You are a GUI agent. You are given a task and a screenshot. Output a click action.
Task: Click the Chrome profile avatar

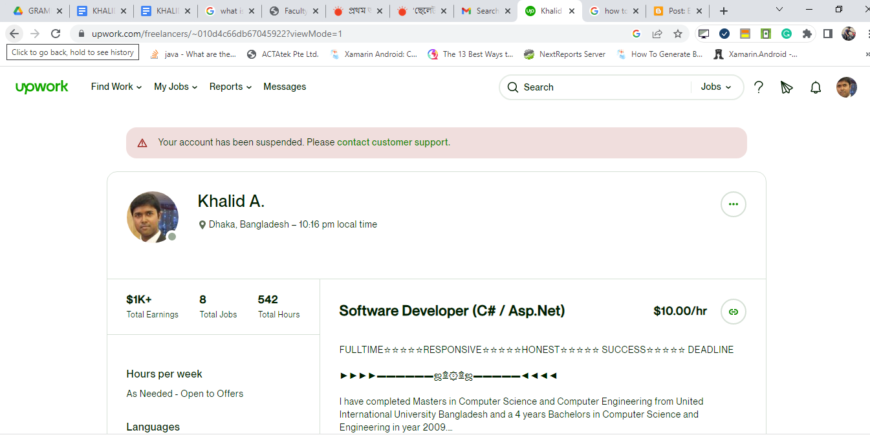pos(849,34)
